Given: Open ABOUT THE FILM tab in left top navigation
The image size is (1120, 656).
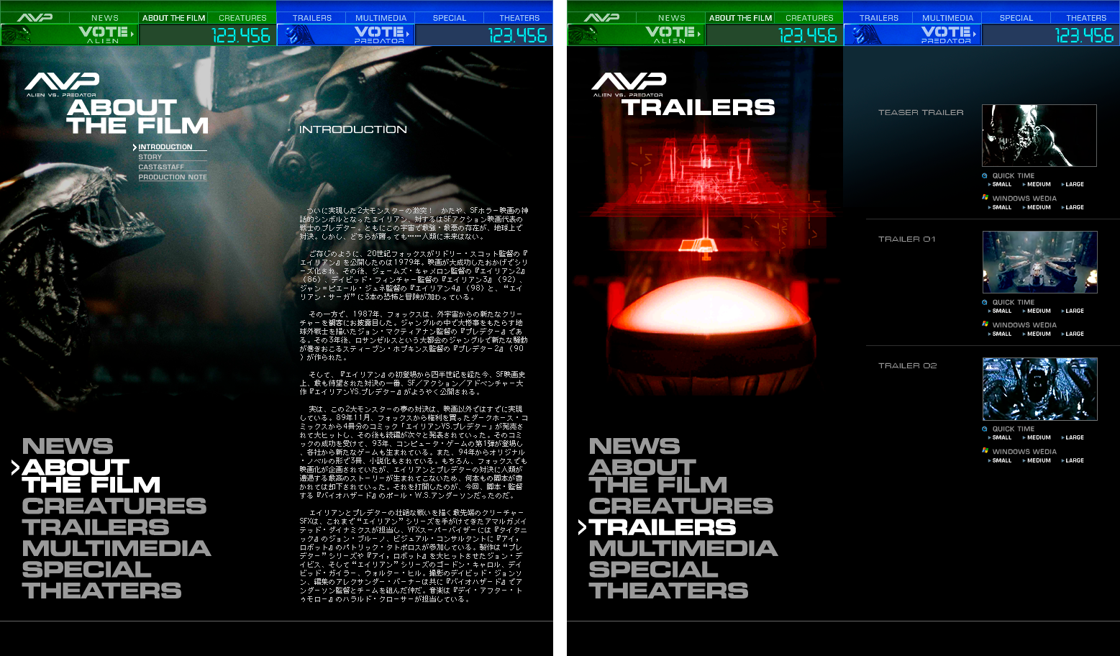Looking at the screenshot, I should 173,18.
